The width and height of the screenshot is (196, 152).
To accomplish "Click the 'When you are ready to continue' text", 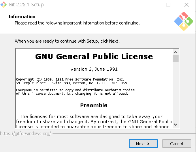I will pos(67,41).
